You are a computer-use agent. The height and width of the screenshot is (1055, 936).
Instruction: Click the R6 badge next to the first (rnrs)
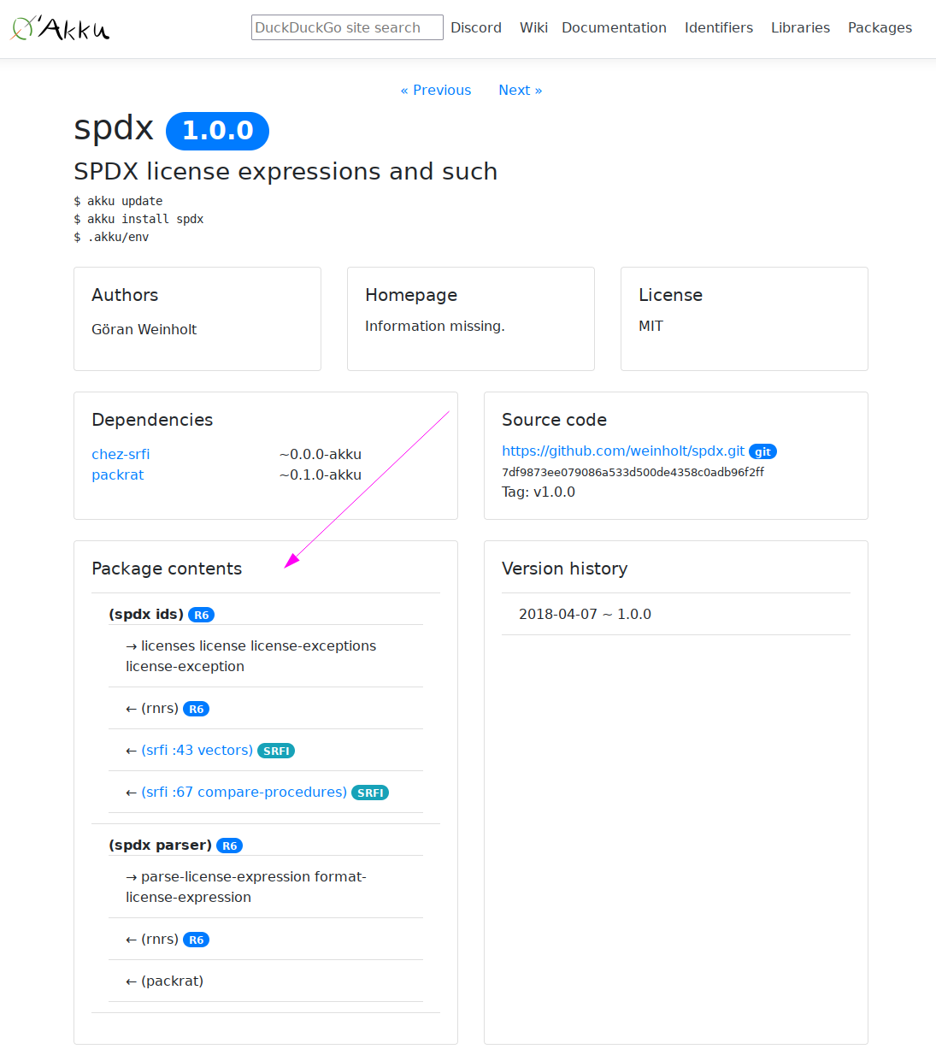pos(196,709)
